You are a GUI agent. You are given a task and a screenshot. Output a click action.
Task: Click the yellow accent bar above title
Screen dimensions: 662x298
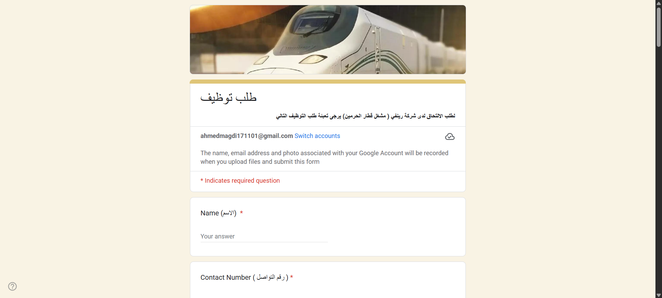[328, 82]
